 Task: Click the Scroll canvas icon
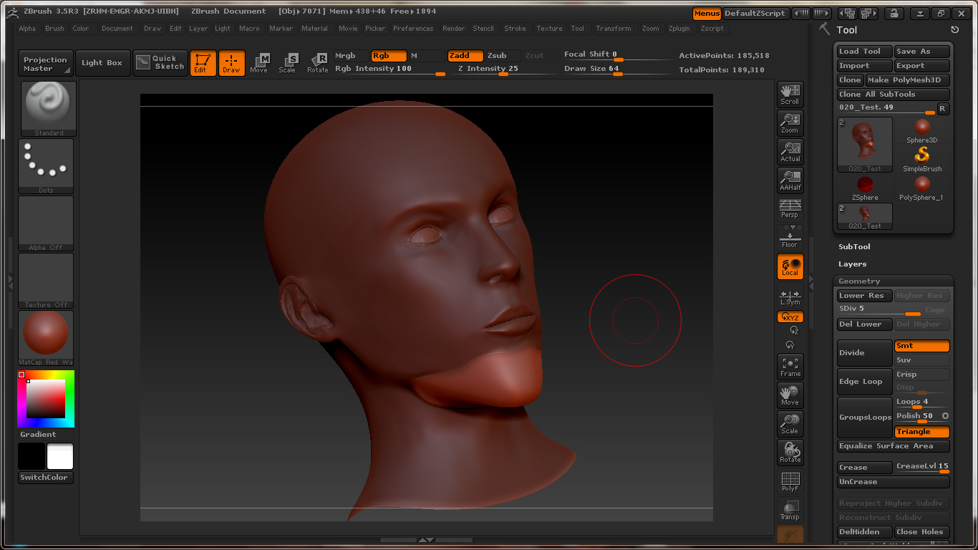[x=790, y=94]
